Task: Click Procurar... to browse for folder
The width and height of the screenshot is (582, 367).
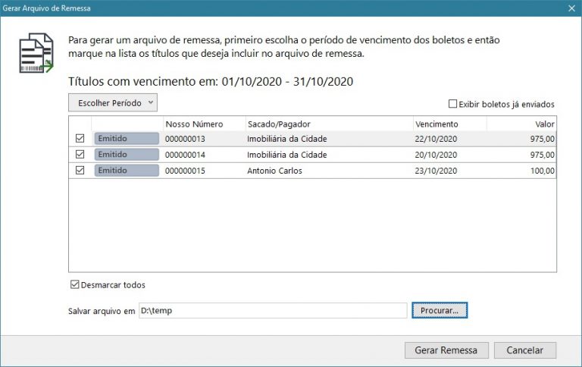Action: pos(440,310)
